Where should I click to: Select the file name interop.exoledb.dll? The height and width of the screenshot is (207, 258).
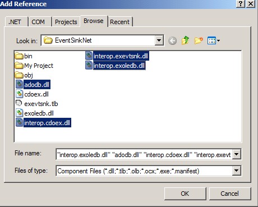(119, 66)
